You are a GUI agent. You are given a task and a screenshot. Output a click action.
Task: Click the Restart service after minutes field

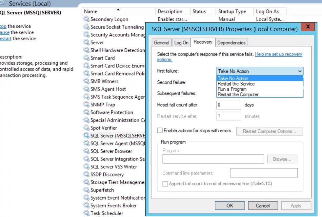229,116
